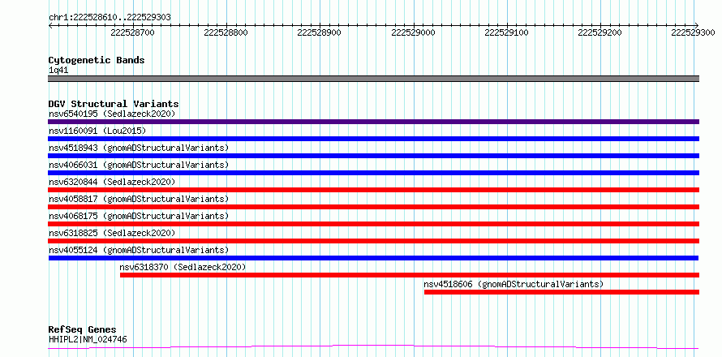Click the chr1:222528610..222529303 position text
The image size is (722, 357).
point(110,18)
